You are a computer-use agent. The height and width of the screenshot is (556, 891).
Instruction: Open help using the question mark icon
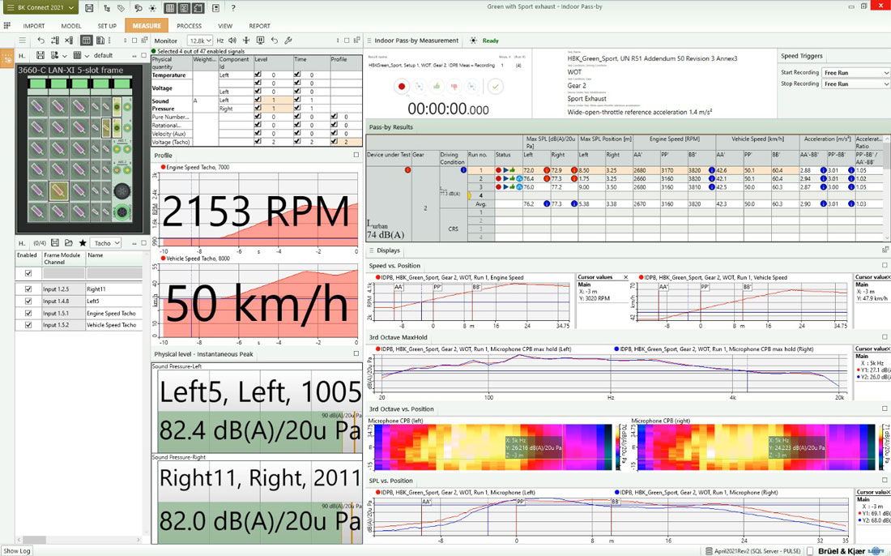pyautogui.click(x=233, y=9)
